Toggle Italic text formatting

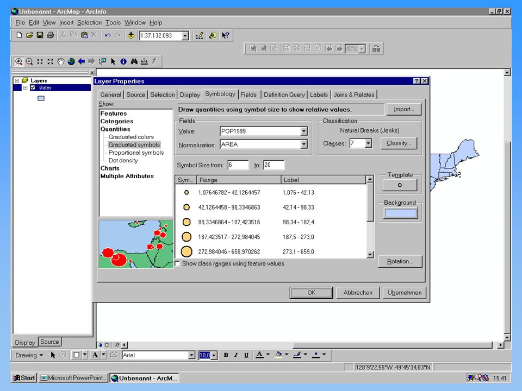[235, 355]
